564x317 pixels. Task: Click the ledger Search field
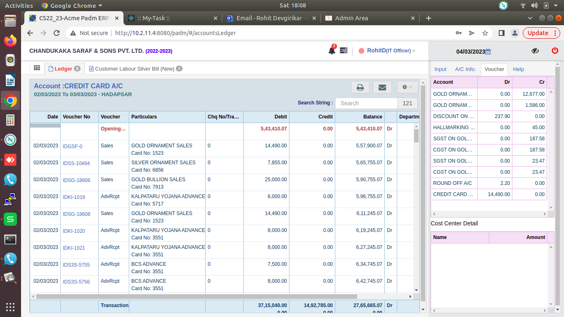coord(366,103)
